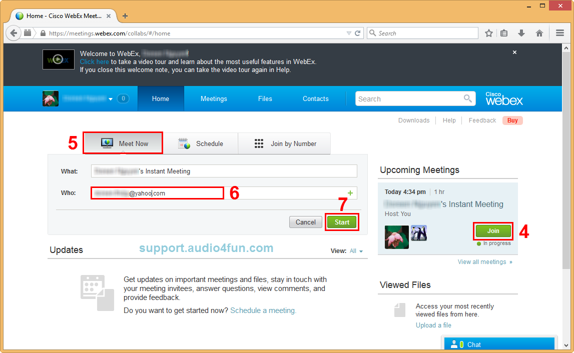Image resolution: width=574 pixels, height=353 pixels.
Task: Click in the browser Search box
Action: tap(422, 33)
